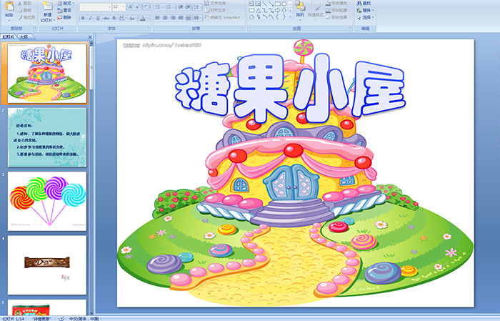This screenshot has height=321, width=500.
Task: Open the Columns layout menu
Action: tap(197, 18)
